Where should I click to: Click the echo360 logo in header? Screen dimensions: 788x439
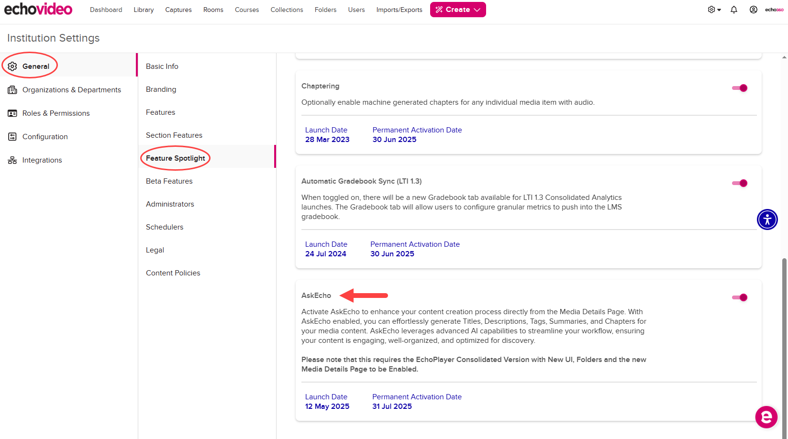pos(774,10)
